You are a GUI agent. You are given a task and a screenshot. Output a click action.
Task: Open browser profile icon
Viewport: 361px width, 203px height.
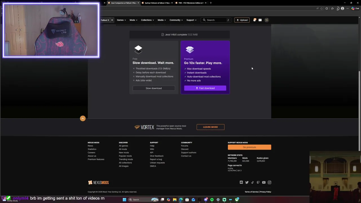click(x=342, y=8)
